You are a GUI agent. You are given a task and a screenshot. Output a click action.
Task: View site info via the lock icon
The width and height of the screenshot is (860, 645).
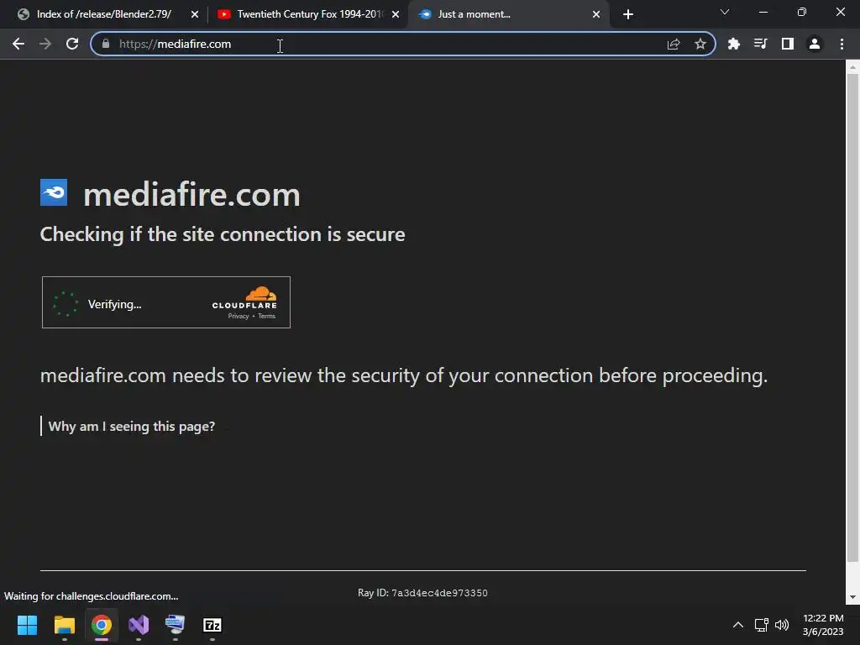point(106,44)
